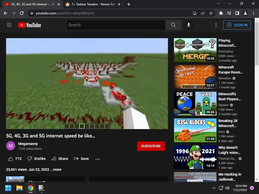Open Playing Minecraft video title
This screenshot has height=194, width=259.
click(227, 43)
